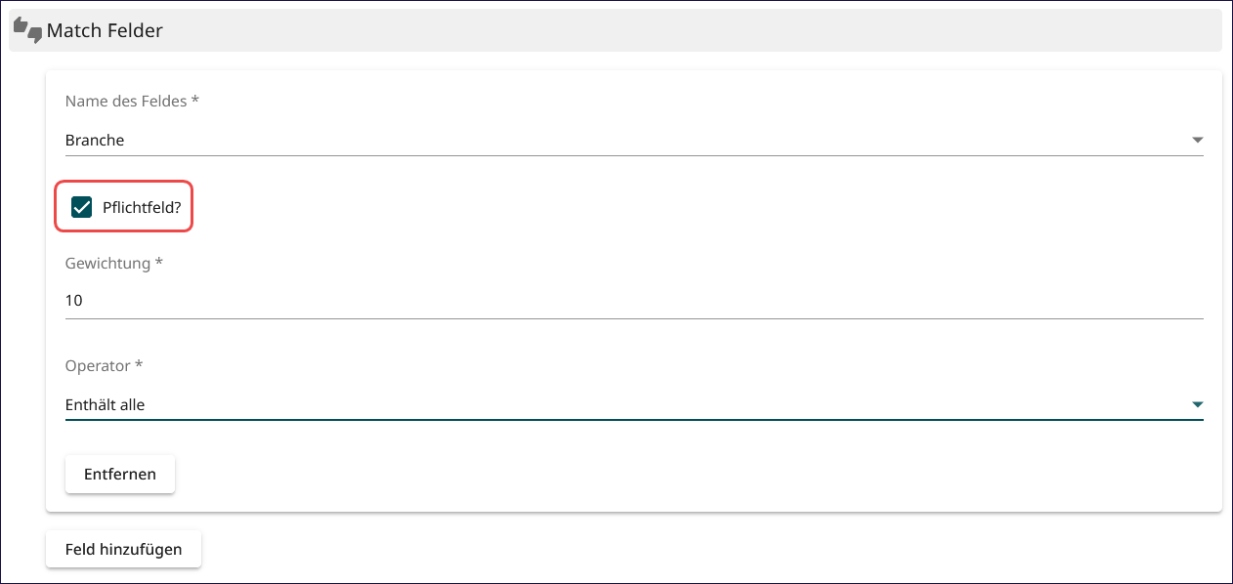
Task: Add a field with Feld hinzufügen
Action: point(123,549)
